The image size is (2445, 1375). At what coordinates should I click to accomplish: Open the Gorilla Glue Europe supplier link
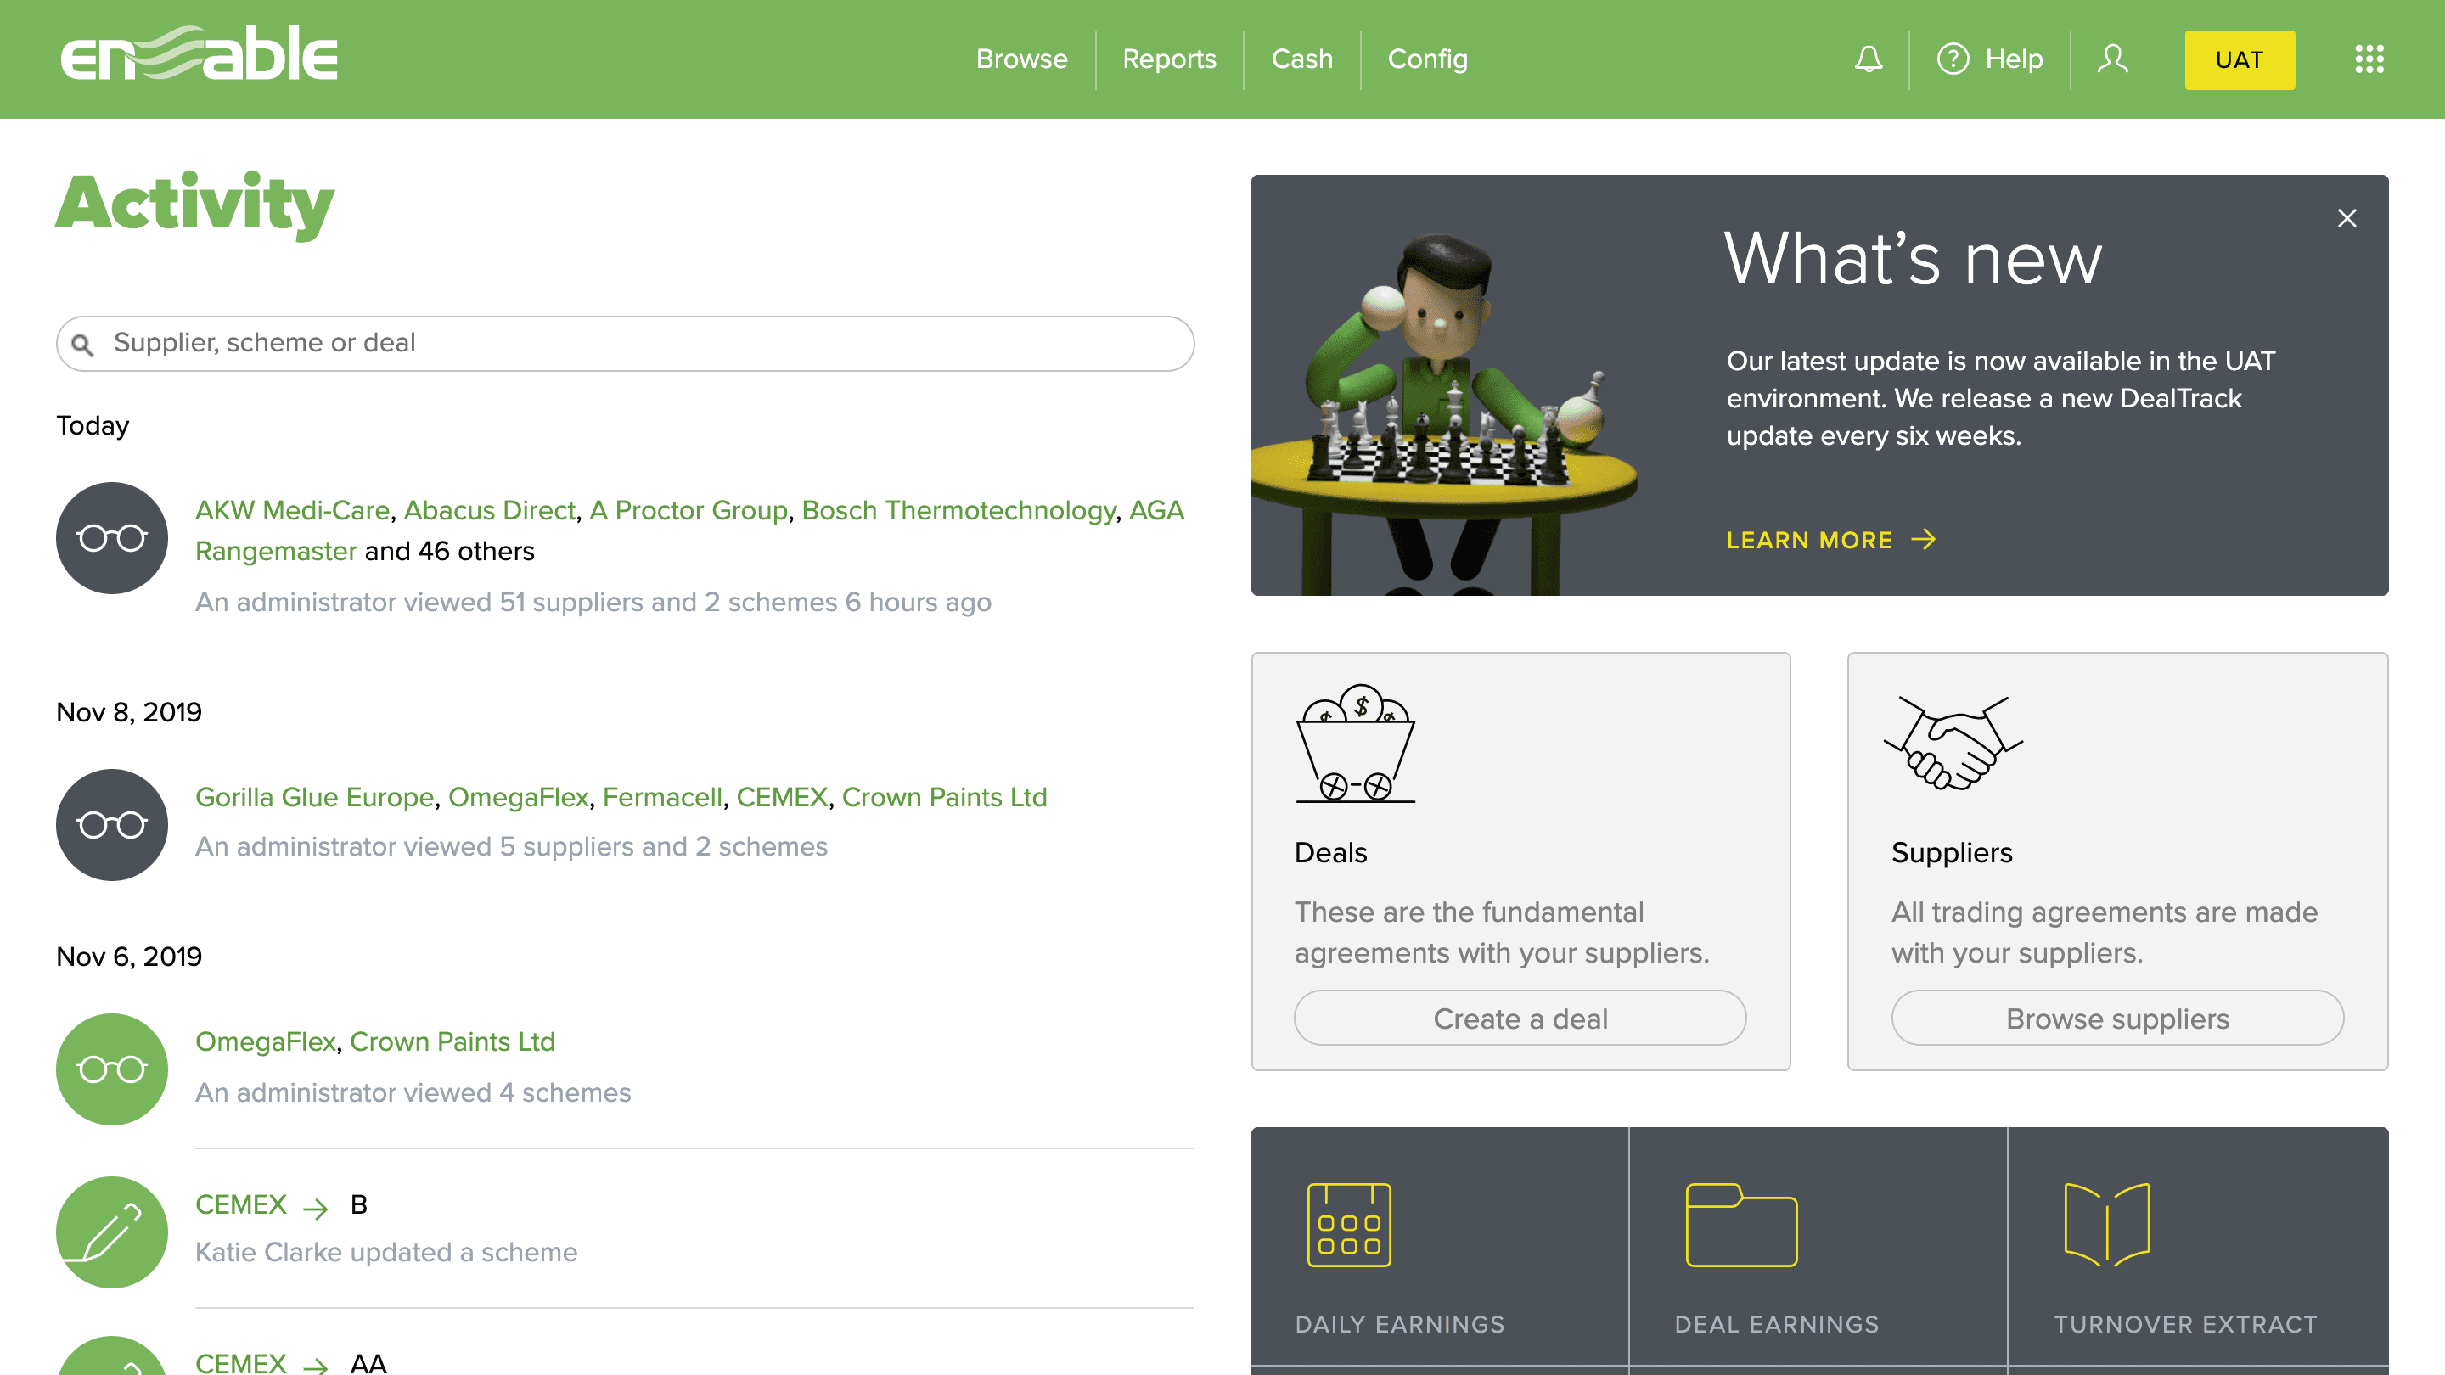click(x=314, y=797)
